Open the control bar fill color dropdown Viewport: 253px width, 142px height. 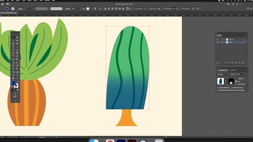9,9
